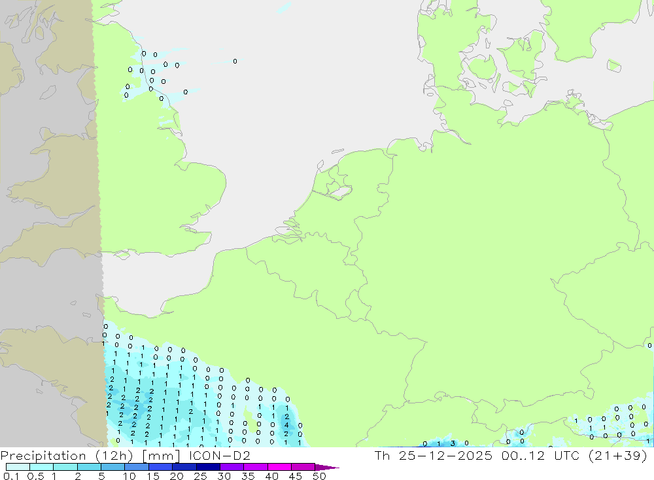Click the 30–35 mm purple legend swatch
The image size is (654, 480).
[x=232, y=467]
